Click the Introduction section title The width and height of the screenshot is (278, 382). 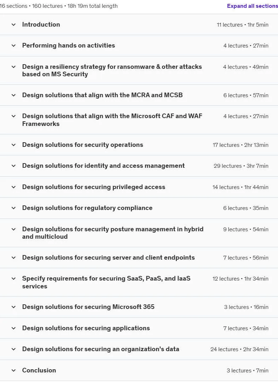tap(41, 24)
